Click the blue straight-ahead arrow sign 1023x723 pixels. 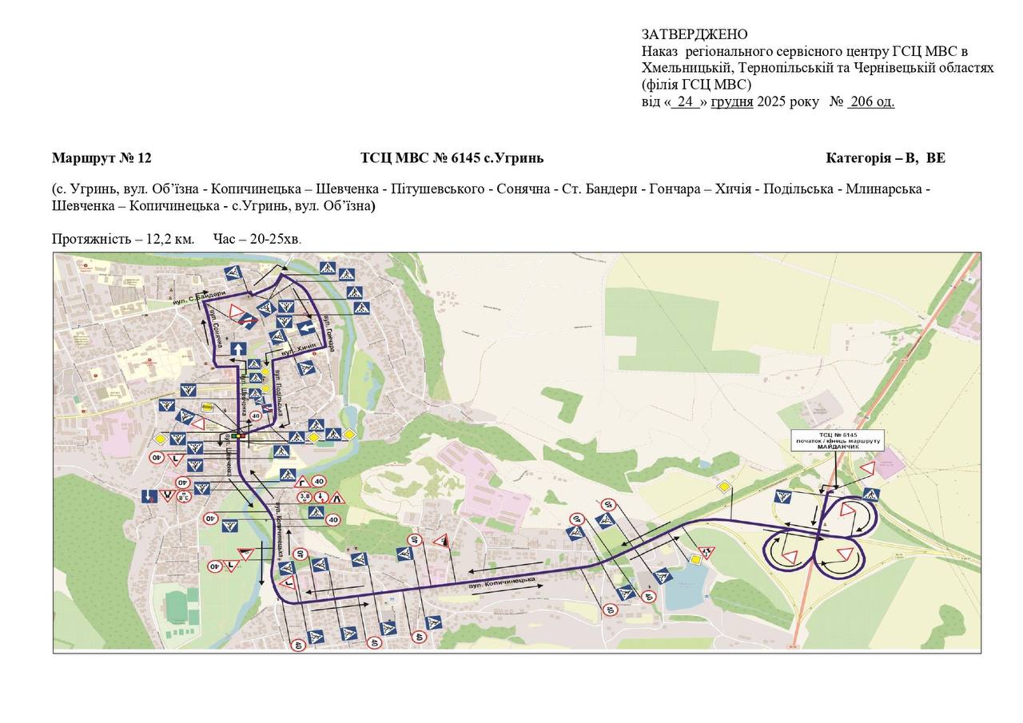click(x=237, y=349)
